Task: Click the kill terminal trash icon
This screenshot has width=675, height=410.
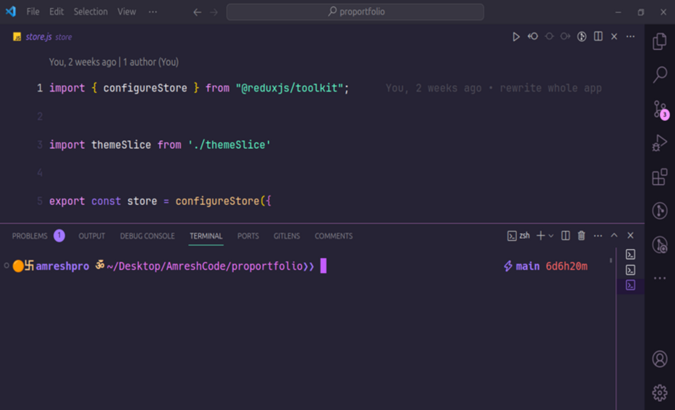Action: point(581,235)
